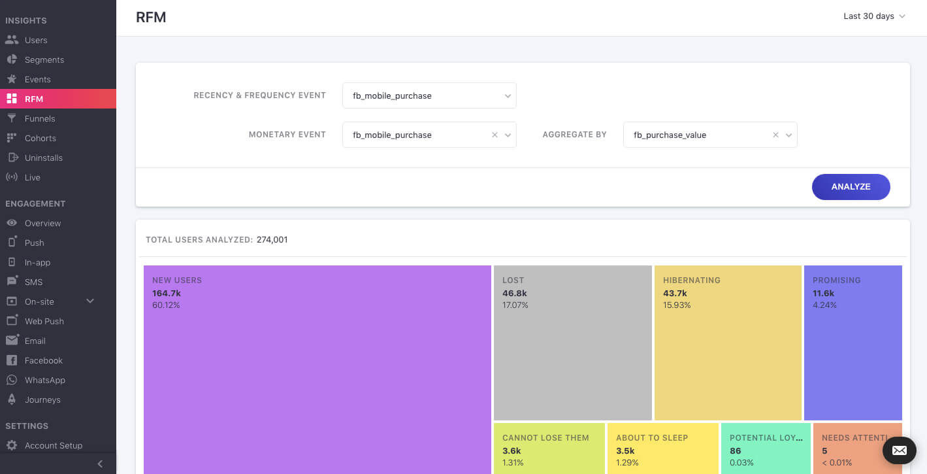The width and height of the screenshot is (927, 474).
Task: Open the mail chat widget button
Action: click(899, 450)
